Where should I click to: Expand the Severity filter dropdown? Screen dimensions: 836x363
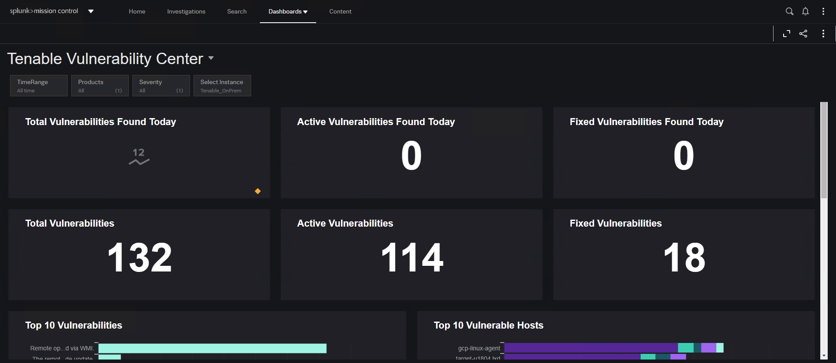click(x=161, y=85)
